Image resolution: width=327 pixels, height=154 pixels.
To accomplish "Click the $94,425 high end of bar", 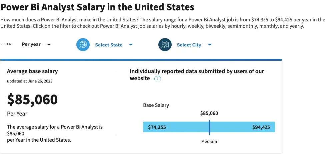I will pyautogui.click(x=261, y=127).
